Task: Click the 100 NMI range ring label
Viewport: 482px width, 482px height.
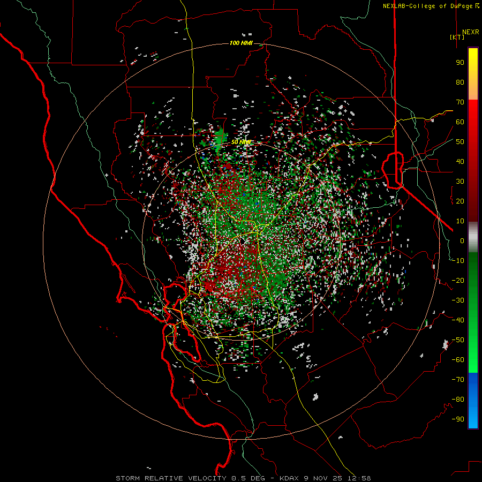Action: pos(242,43)
